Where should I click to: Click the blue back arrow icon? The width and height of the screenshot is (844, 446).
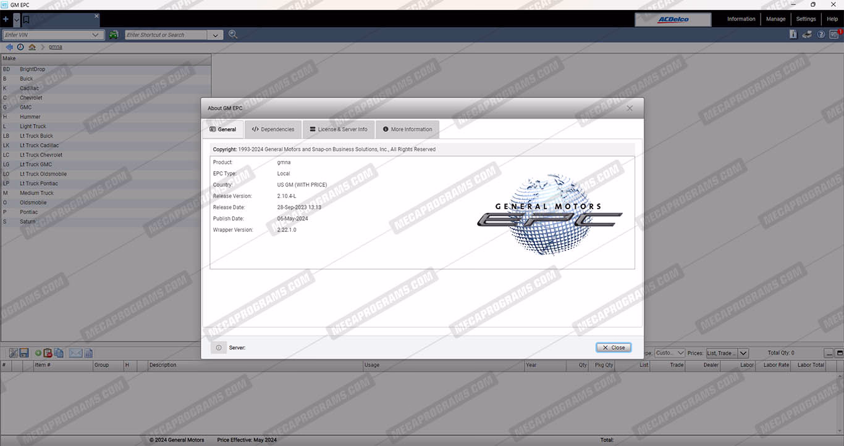9,47
